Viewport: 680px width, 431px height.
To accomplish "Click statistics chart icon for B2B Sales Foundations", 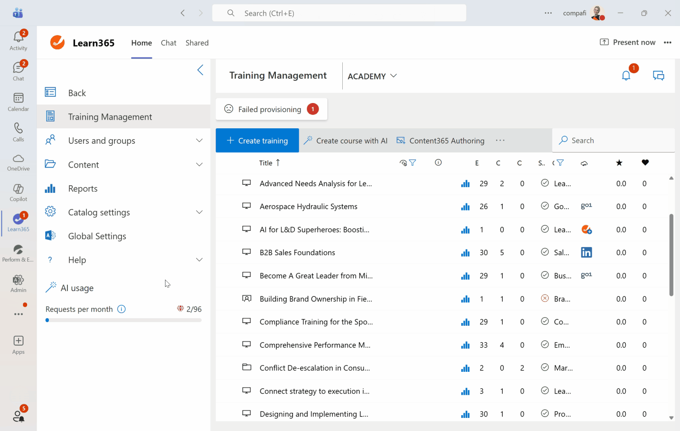I will tap(465, 253).
